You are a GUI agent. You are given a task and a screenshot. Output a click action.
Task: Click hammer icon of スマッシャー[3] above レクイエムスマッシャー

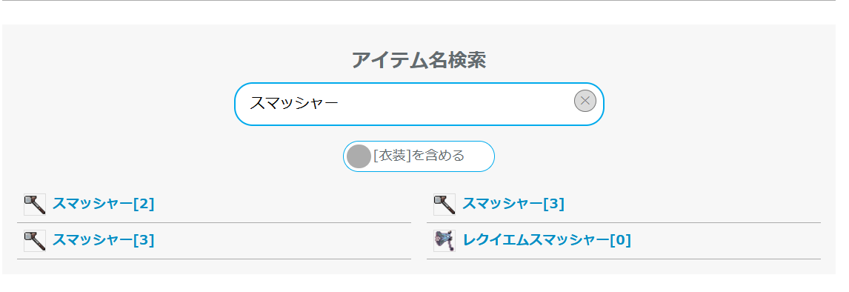point(445,205)
